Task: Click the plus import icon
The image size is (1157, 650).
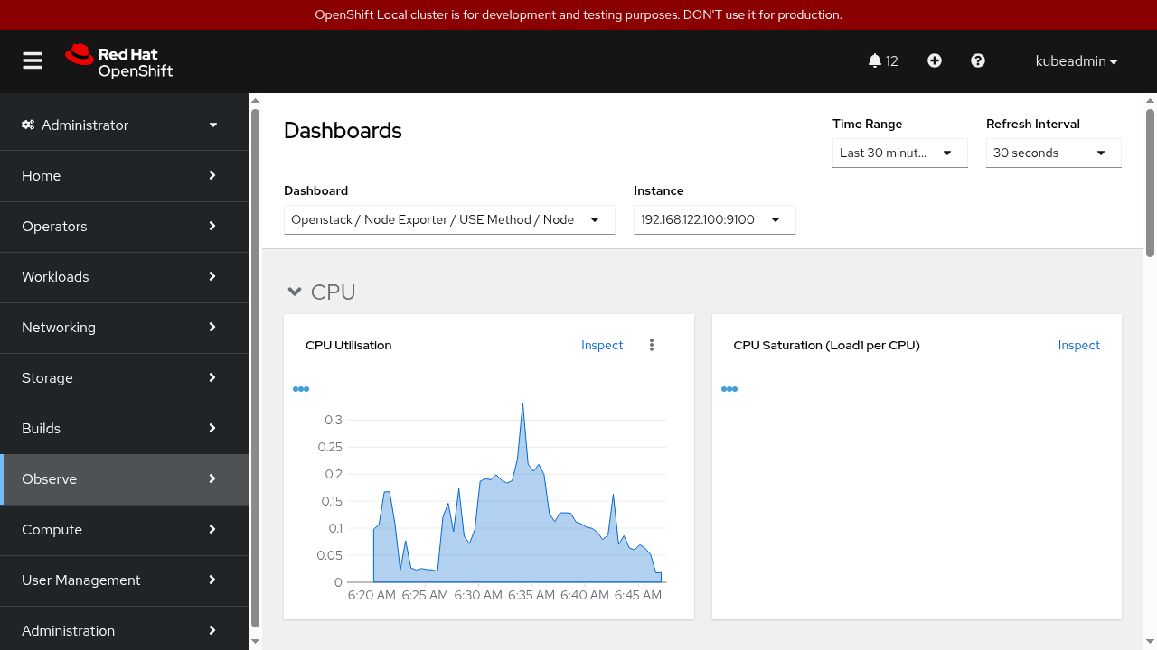Action: (x=935, y=60)
